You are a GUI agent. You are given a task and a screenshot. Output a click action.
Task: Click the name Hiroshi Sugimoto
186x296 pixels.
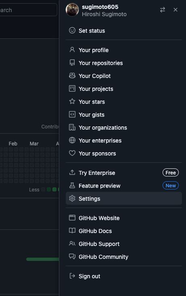104,14
